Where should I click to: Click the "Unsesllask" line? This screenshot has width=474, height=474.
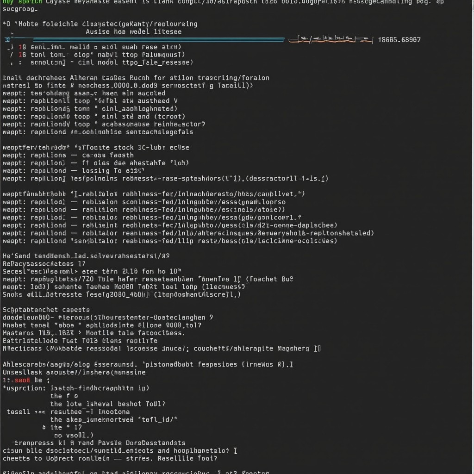coord(74,372)
